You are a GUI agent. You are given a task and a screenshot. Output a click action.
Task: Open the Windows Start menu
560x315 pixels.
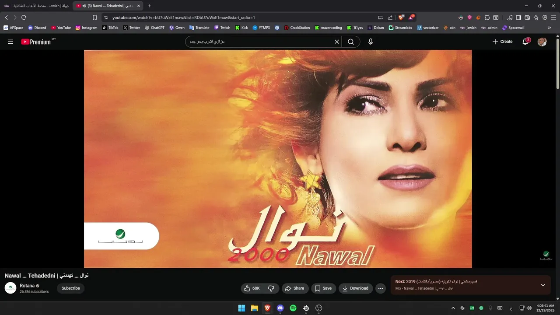click(x=241, y=308)
